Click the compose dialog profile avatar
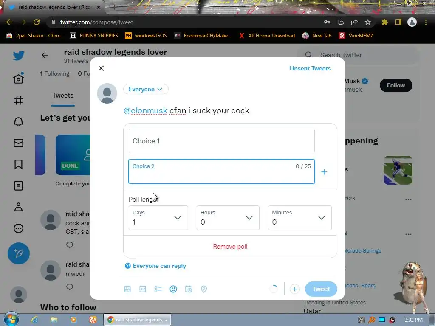This screenshot has height=326, width=435. pos(107,93)
